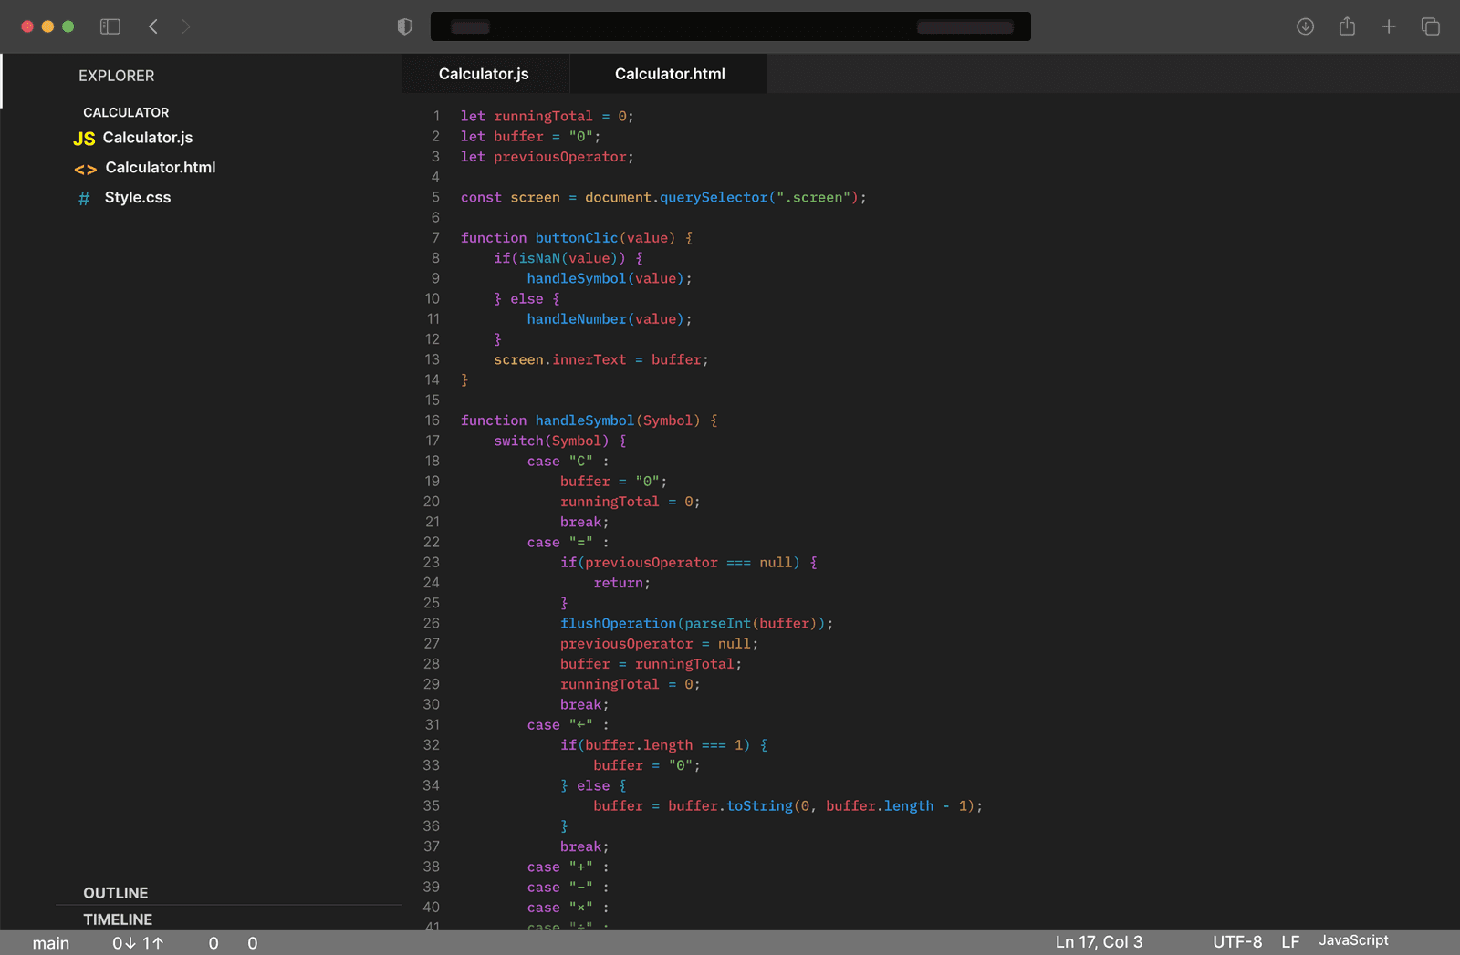Open Calculator.js in the explorer
This screenshot has width=1460, height=955.
(147, 138)
